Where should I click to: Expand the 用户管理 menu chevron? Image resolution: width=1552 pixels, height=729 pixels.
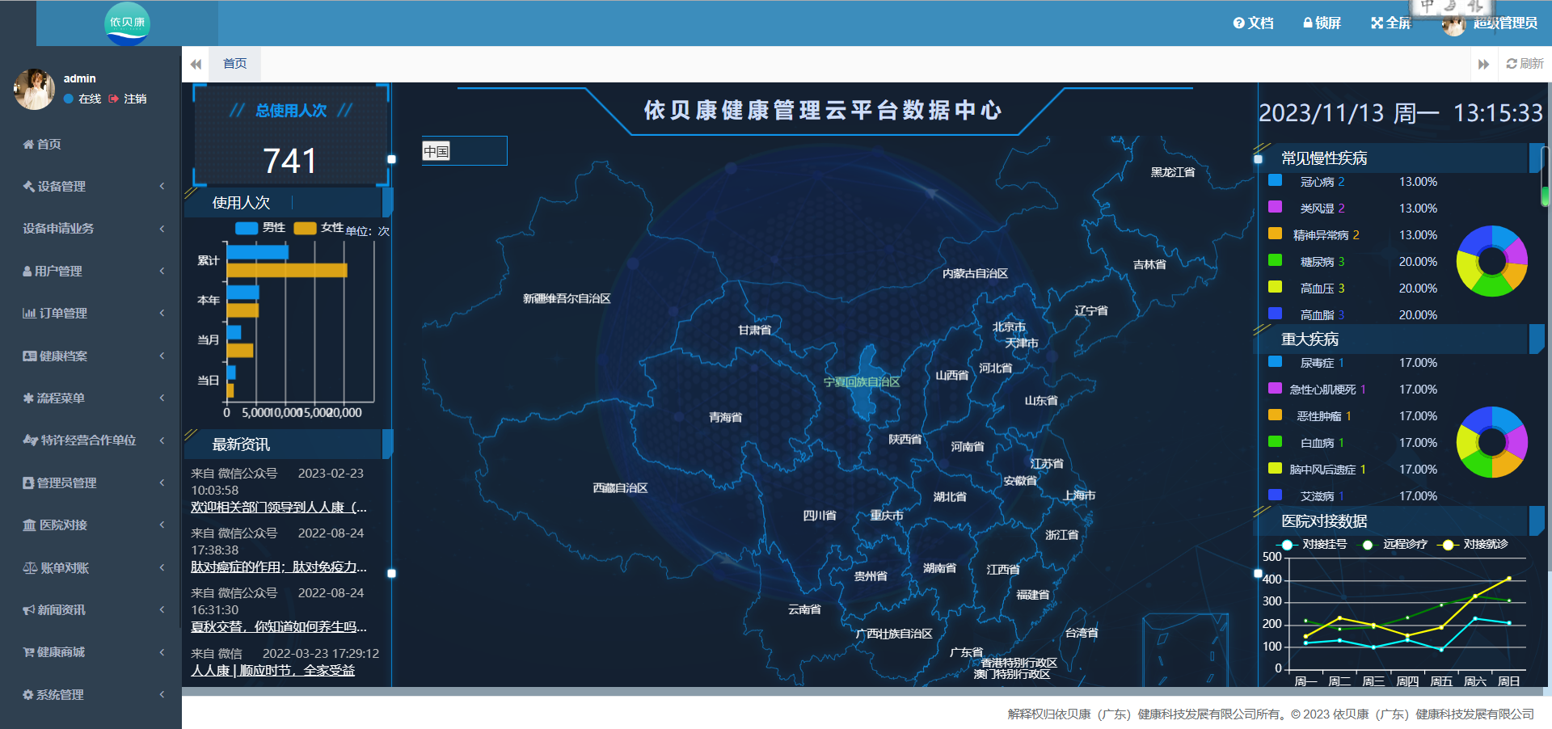[162, 271]
